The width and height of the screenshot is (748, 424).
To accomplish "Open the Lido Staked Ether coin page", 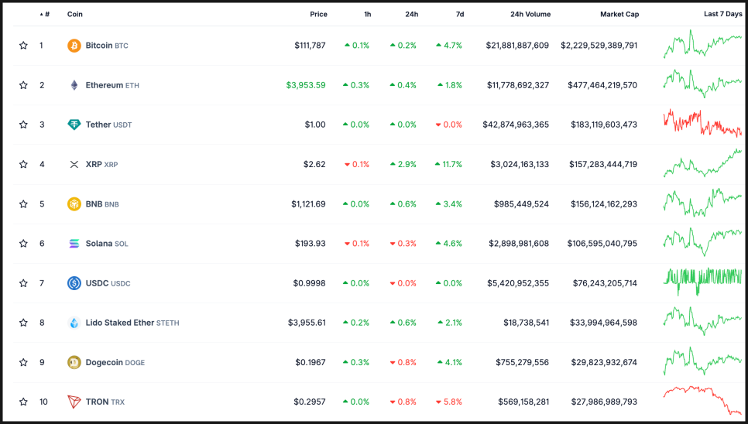I will 120,323.
